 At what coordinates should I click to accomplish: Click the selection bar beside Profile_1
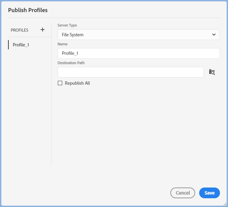(8, 45)
